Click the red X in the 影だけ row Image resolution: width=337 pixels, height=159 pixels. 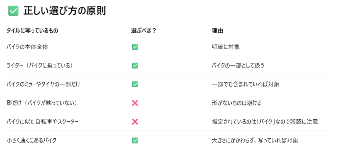[x=135, y=103]
